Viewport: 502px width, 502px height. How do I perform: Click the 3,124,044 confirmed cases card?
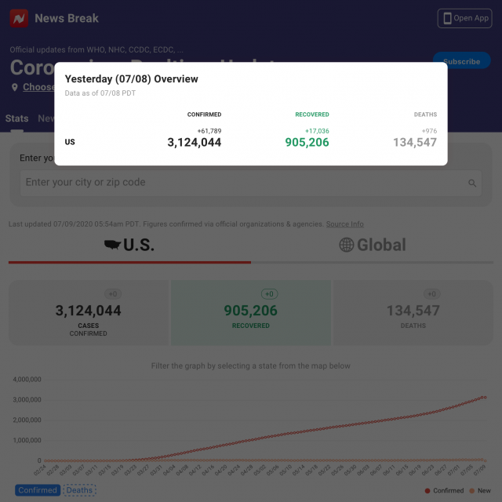pyautogui.click(x=88, y=312)
